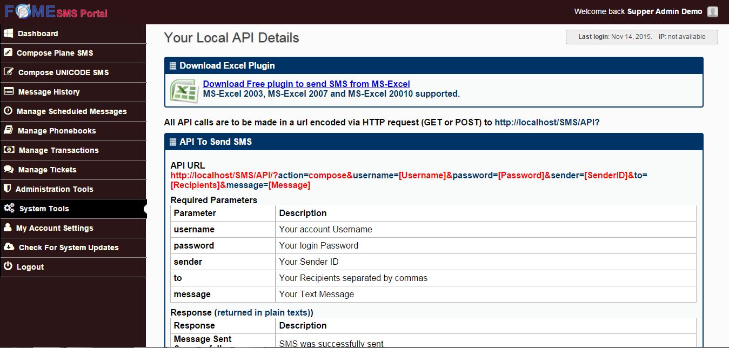Select Check For System Updates
Viewport: 729px width, 348px height.
pyautogui.click(x=69, y=247)
